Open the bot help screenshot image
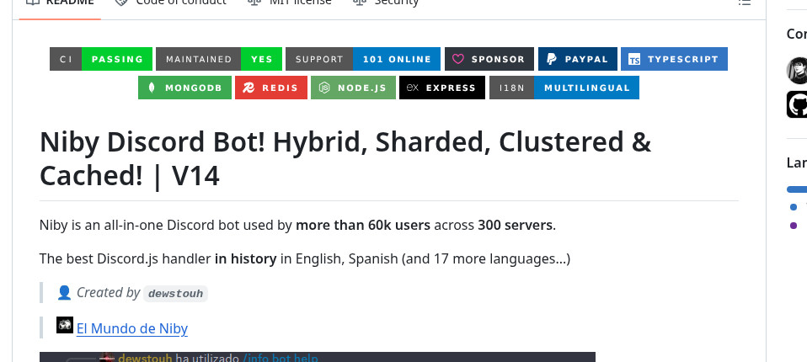This screenshot has width=807, height=362. click(x=318, y=357)
